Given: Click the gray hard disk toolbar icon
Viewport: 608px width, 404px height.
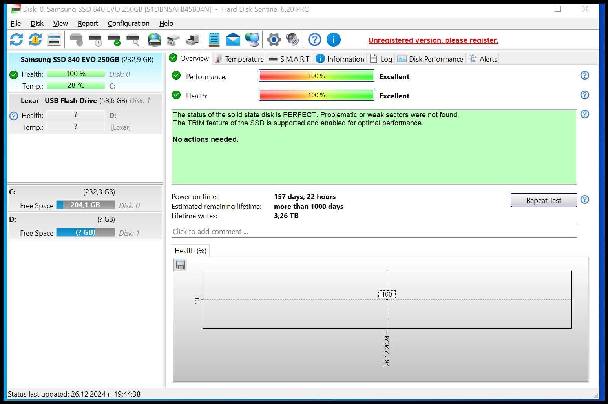Looking at the screenshot, I should [x=76, y=40].
